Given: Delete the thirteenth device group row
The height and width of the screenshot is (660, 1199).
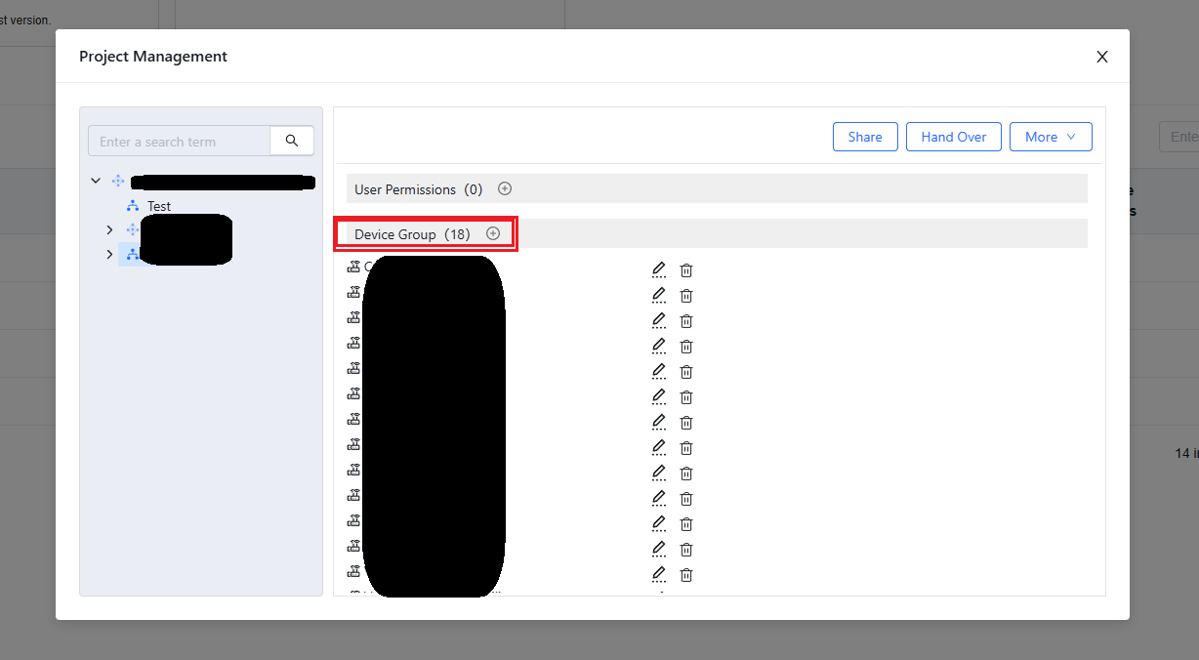Looking at the screenshot, I should [686, 574].
